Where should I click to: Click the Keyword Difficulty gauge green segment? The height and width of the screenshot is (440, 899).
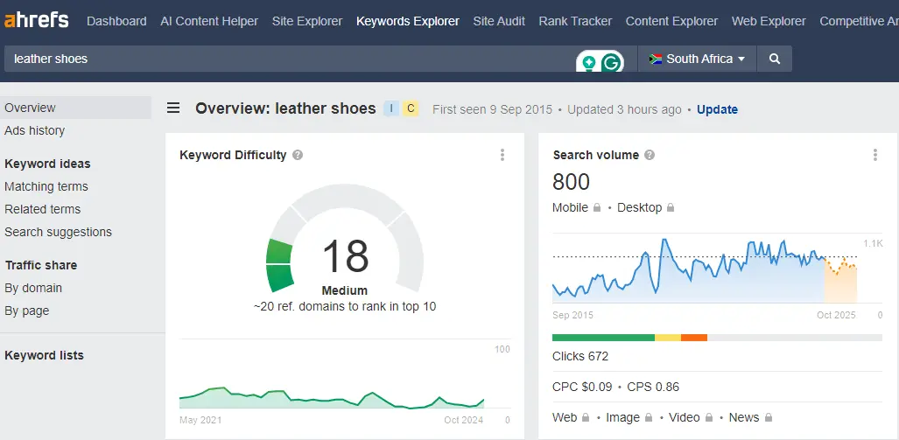(x=280, y=264)
